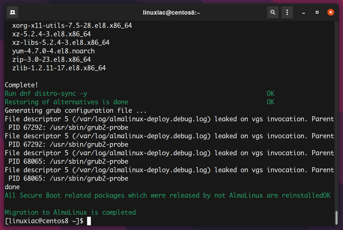Click the linuxiac@centos8 window title
This screenshot has height=230, width=343.
pos(171,13)
